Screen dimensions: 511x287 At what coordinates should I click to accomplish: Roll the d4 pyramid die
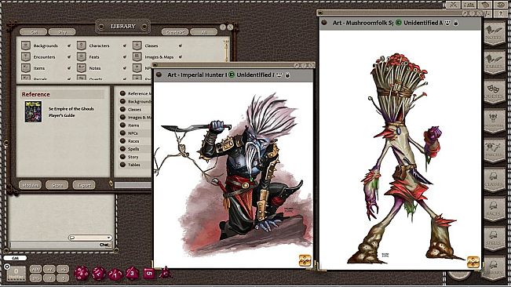(165, 272)
